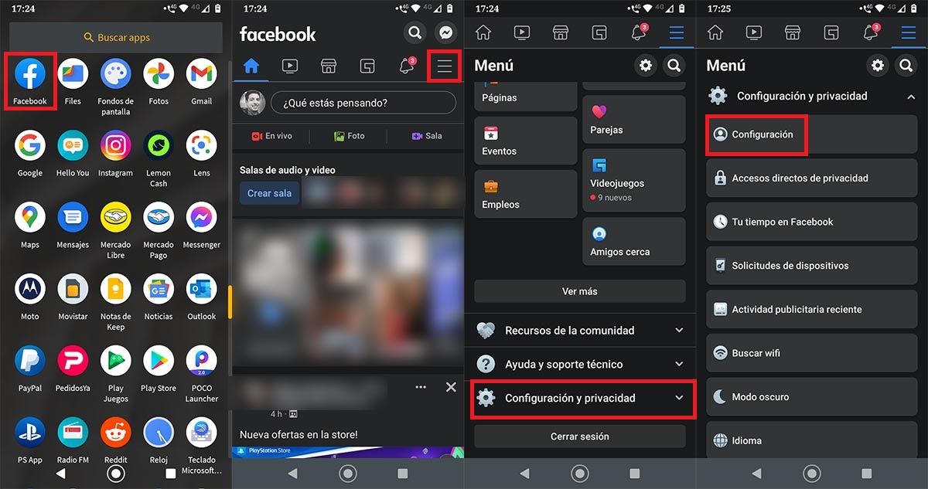928x489 pixels.
Task: Open the Reloj clock app
Action: click(x=159, y=433)
